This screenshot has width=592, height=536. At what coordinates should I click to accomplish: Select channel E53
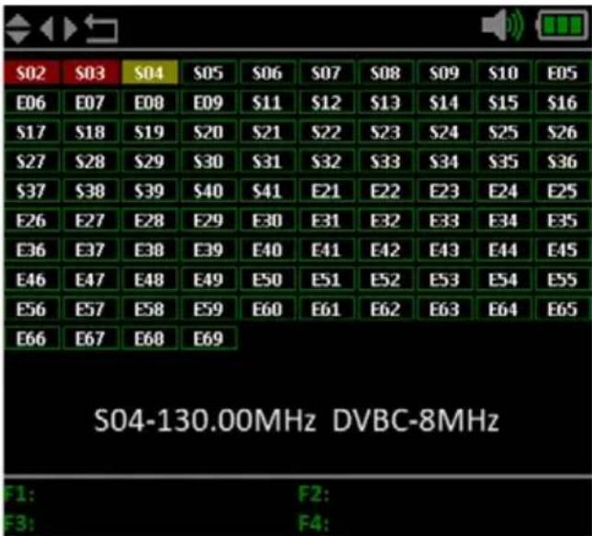tap(444, 279)
